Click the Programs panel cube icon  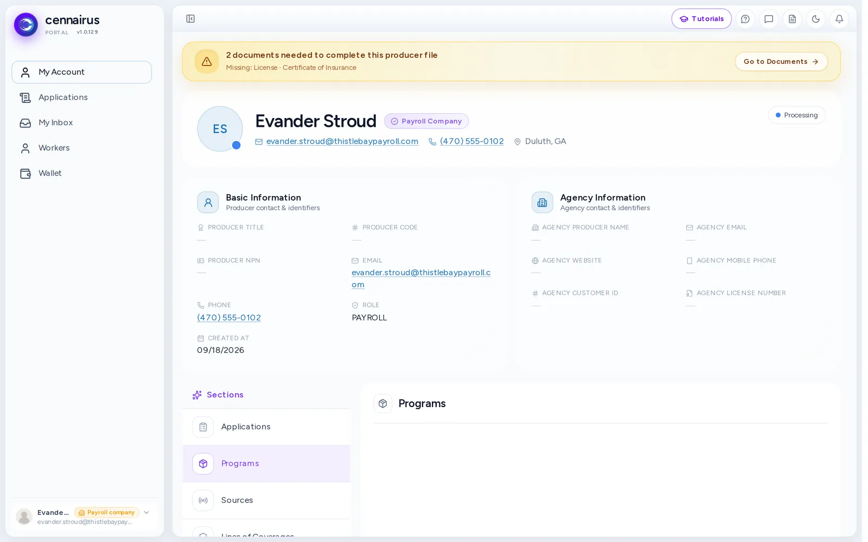[382, 403]
